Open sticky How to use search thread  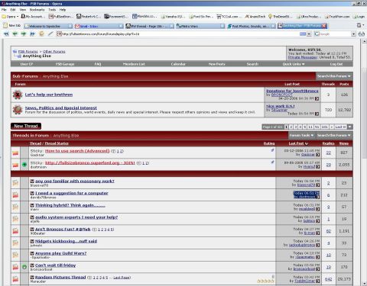pos(77,151)
